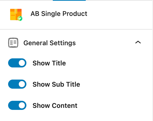
Task: Toggle the Show Content switch off
Action: point(17,105)
